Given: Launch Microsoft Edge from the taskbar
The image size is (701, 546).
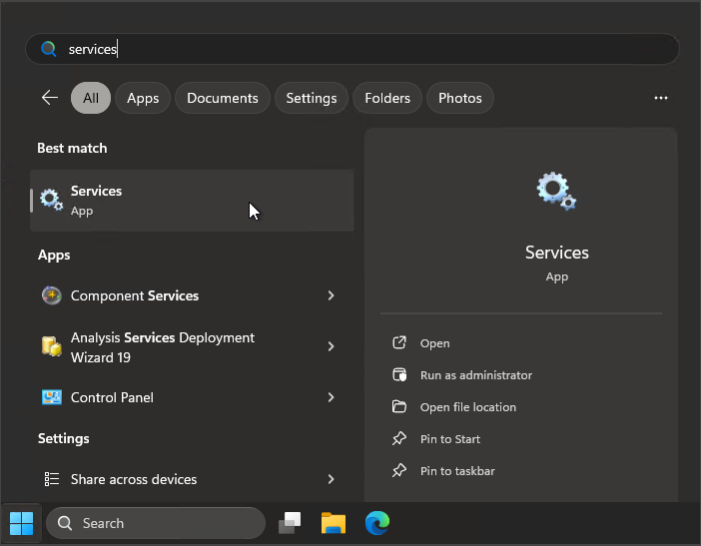Looking at the screenshot, I should (x=377, y=523).
